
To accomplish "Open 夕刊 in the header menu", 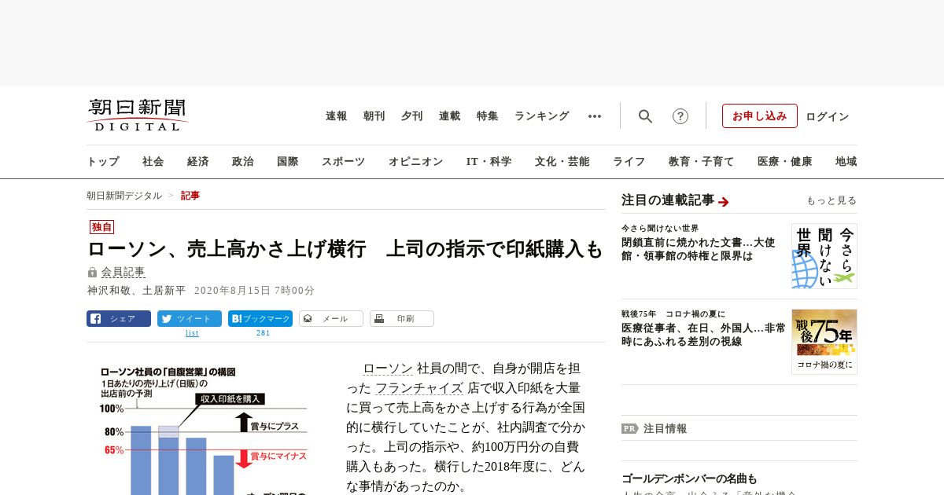I will pos(412,116).
